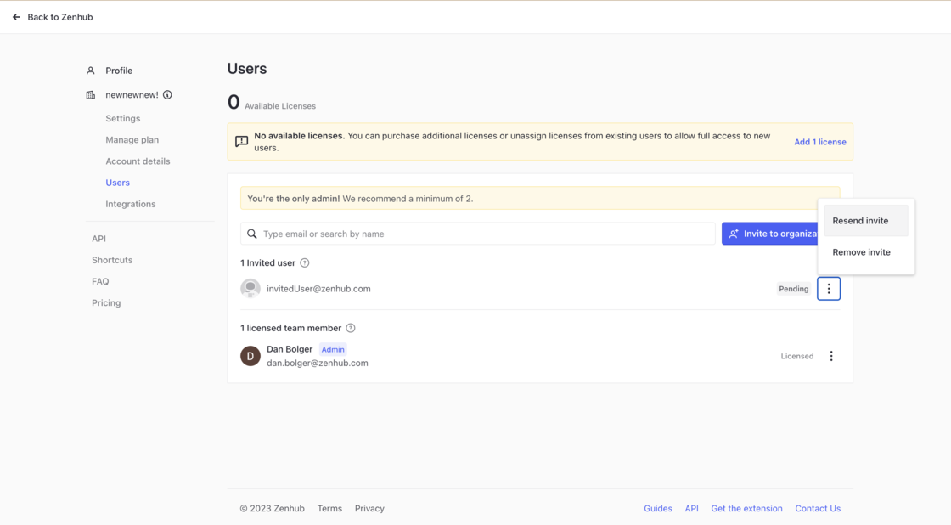Click help icon beside 1 Invited user
This screenshot has height=525, width=951.
click(x=305, y=262)
